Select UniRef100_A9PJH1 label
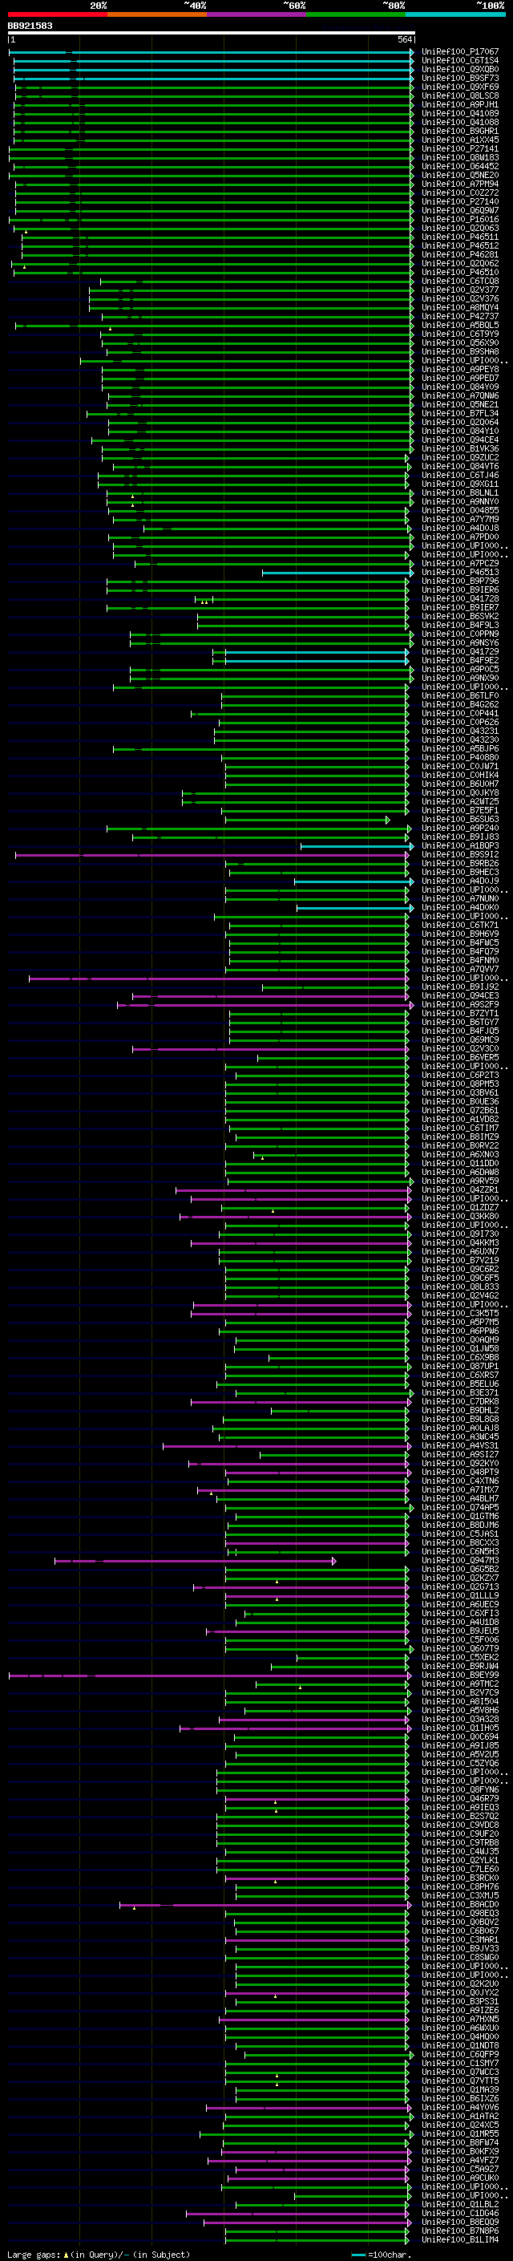The width and height of the screenshot is (513, 2261). (x=460, y=104)
